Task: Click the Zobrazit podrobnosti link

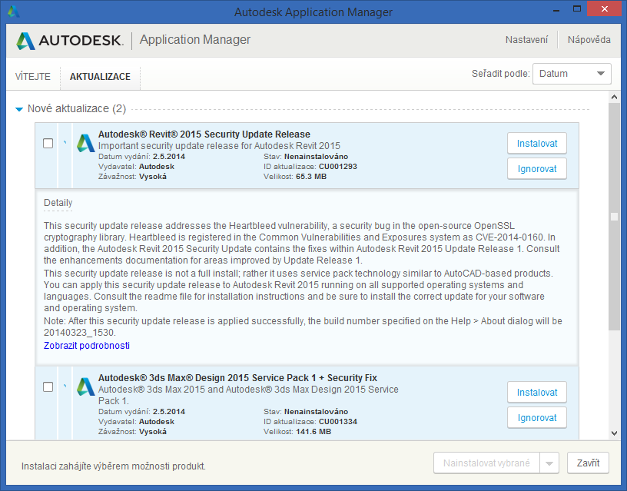Action: click(87, 346)
